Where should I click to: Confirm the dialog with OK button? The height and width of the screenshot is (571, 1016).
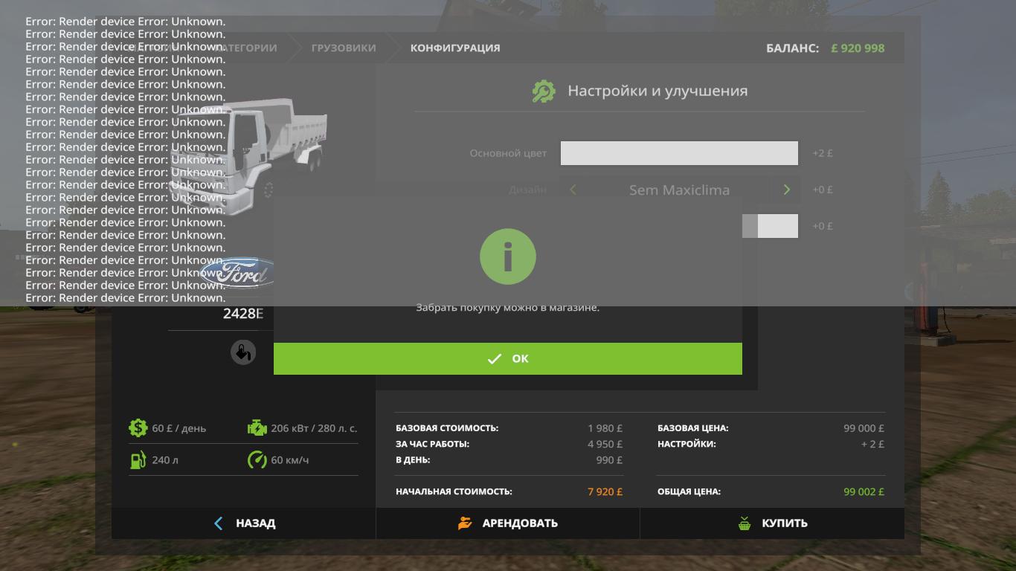(508, 358)
